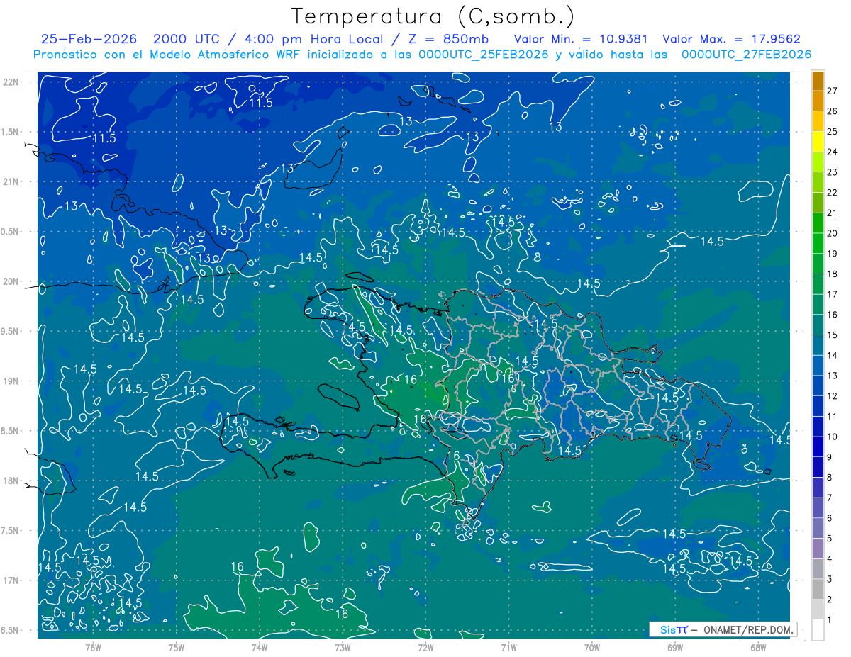Click color scale label "19"
The height and width of the screenshot is (657, 851).
[833, 254]
